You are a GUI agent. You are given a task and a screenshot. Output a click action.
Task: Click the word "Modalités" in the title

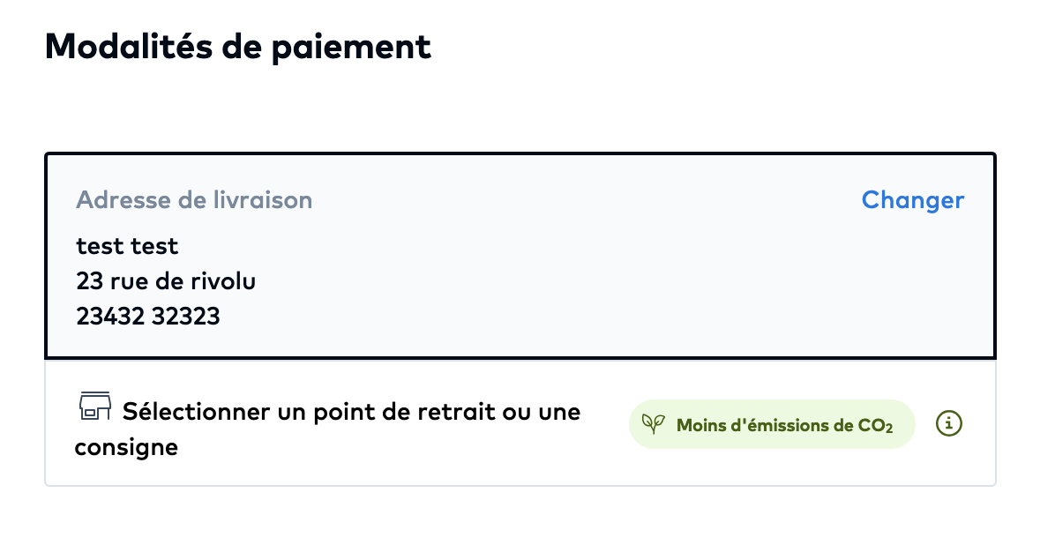coord(128,46)
